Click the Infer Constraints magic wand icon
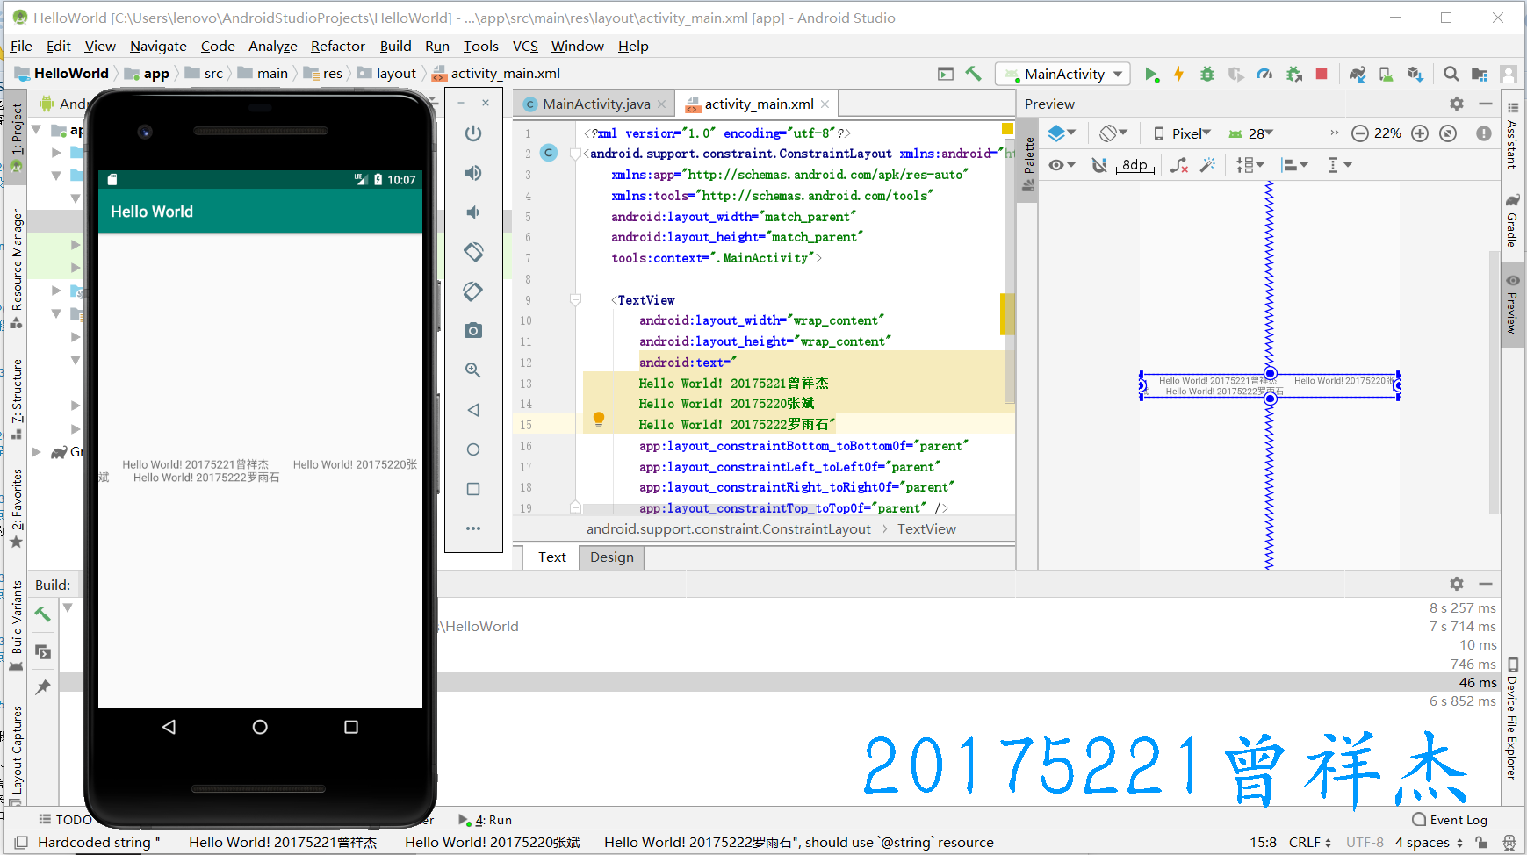This screenshot has height=855, width=1527. tap(1208, 165)
